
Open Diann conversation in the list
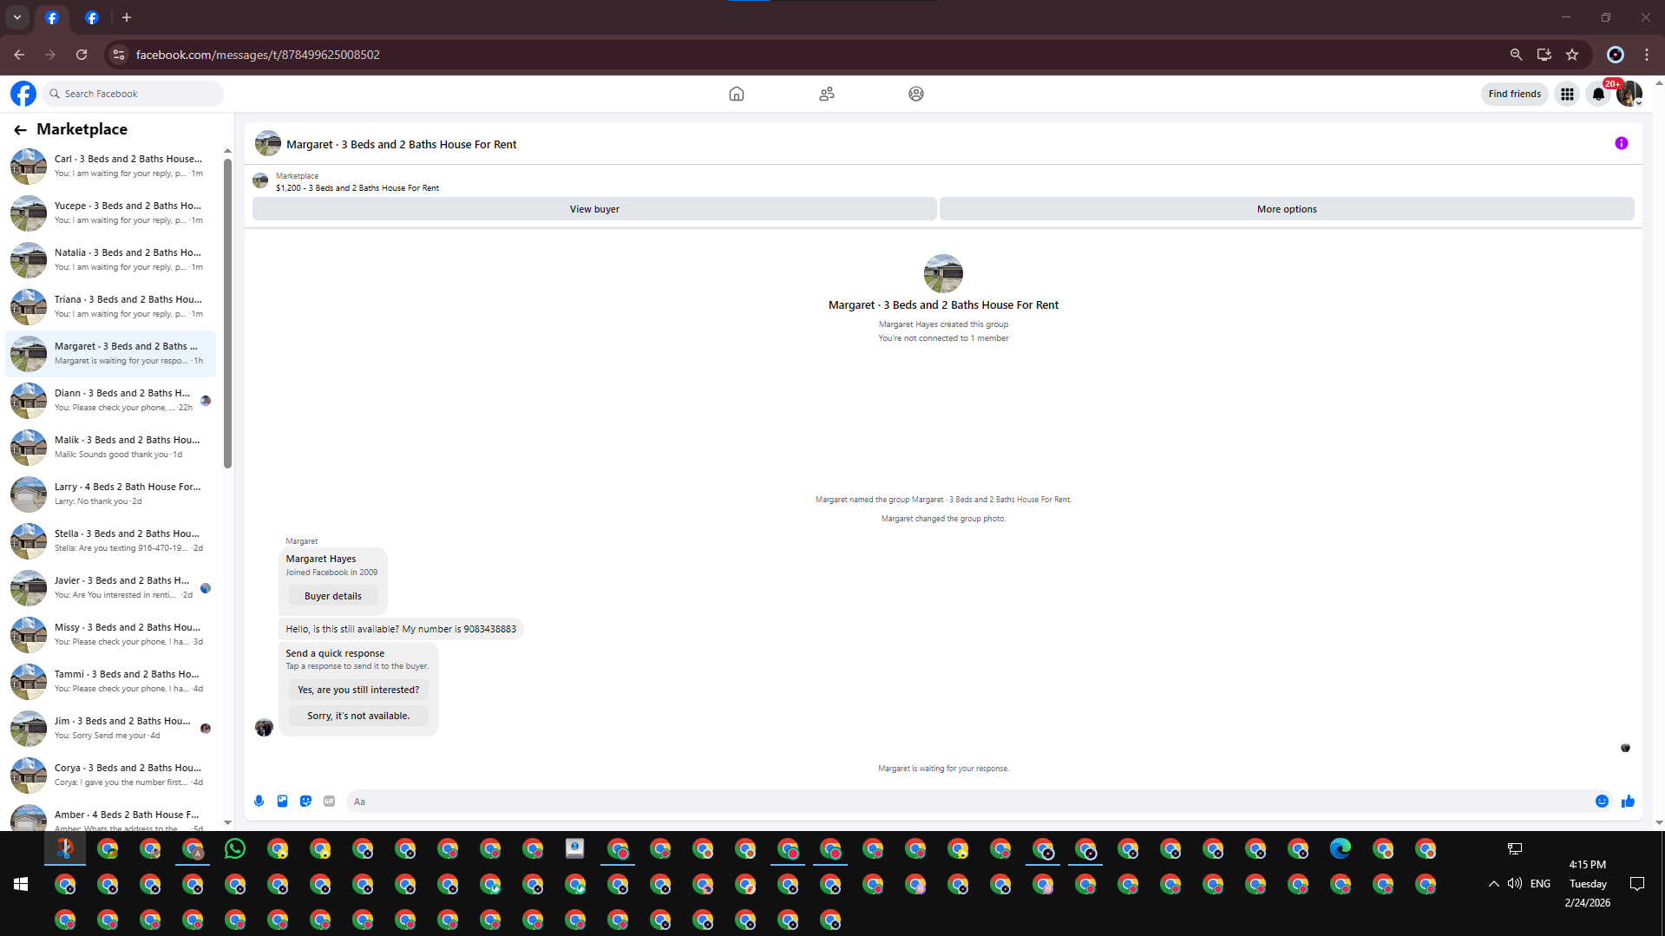pos(110,400)
